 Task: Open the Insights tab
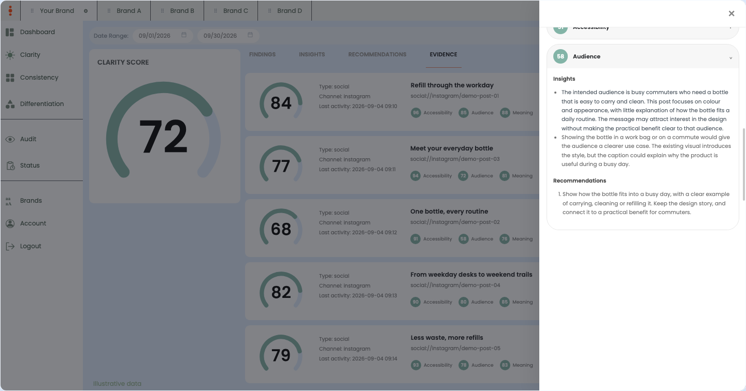(312, 54)
